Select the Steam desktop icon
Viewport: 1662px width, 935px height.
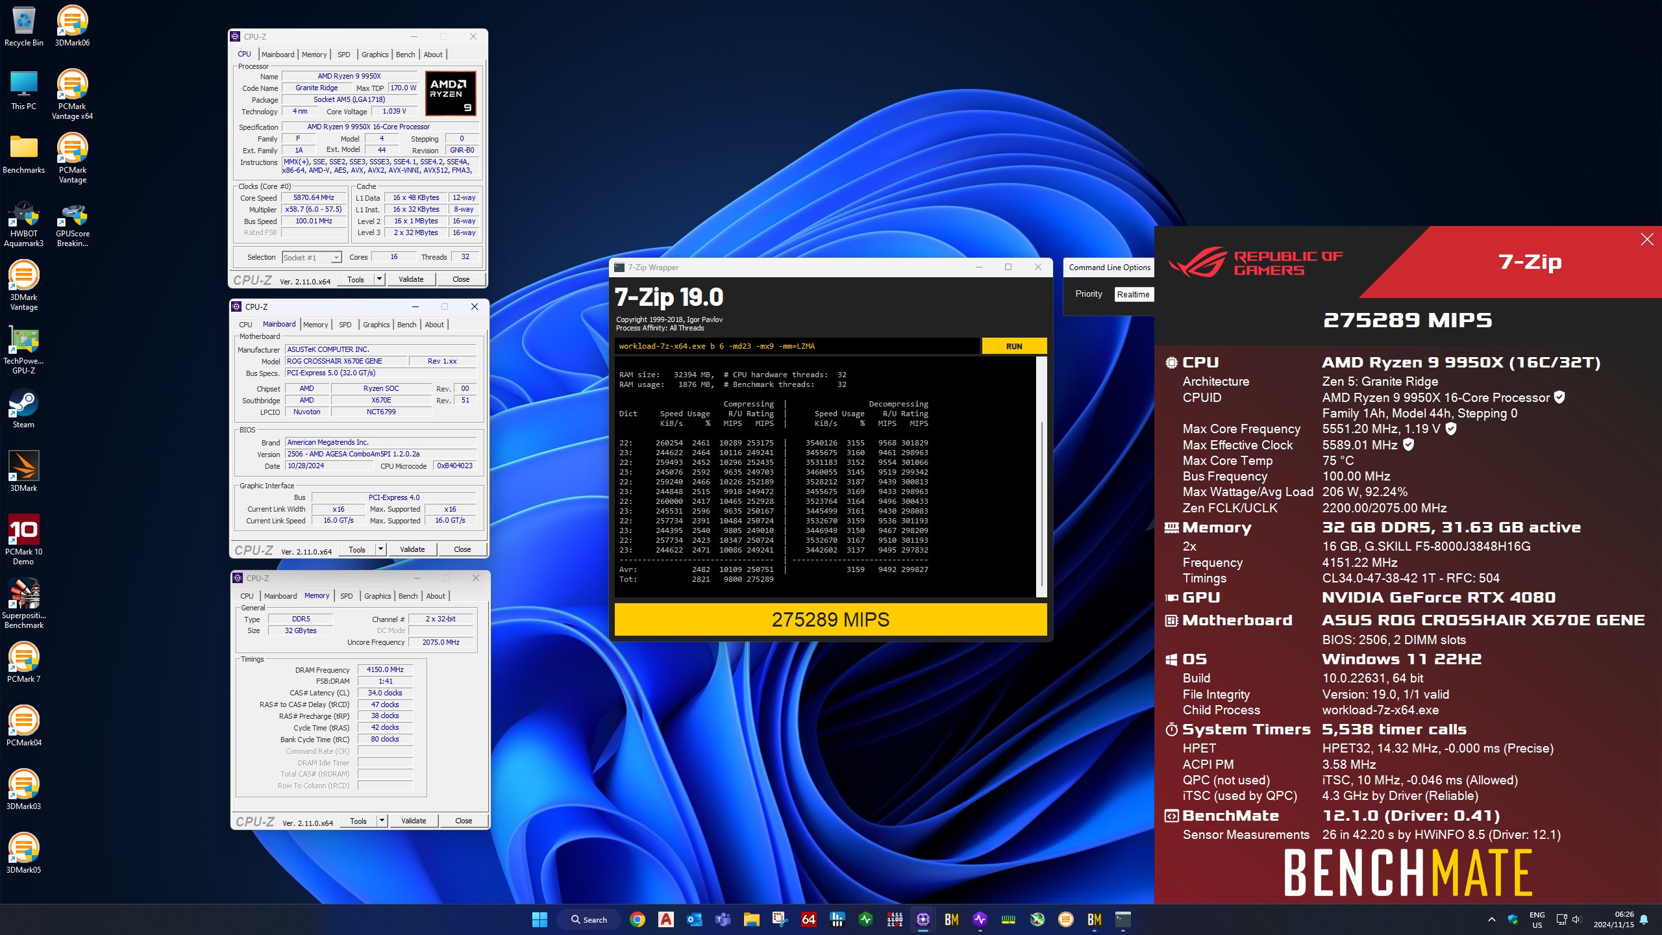tap(24, 409)
